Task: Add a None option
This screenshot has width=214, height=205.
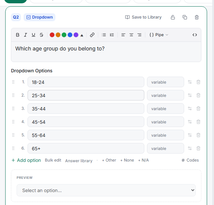Action: click(127, 160)
